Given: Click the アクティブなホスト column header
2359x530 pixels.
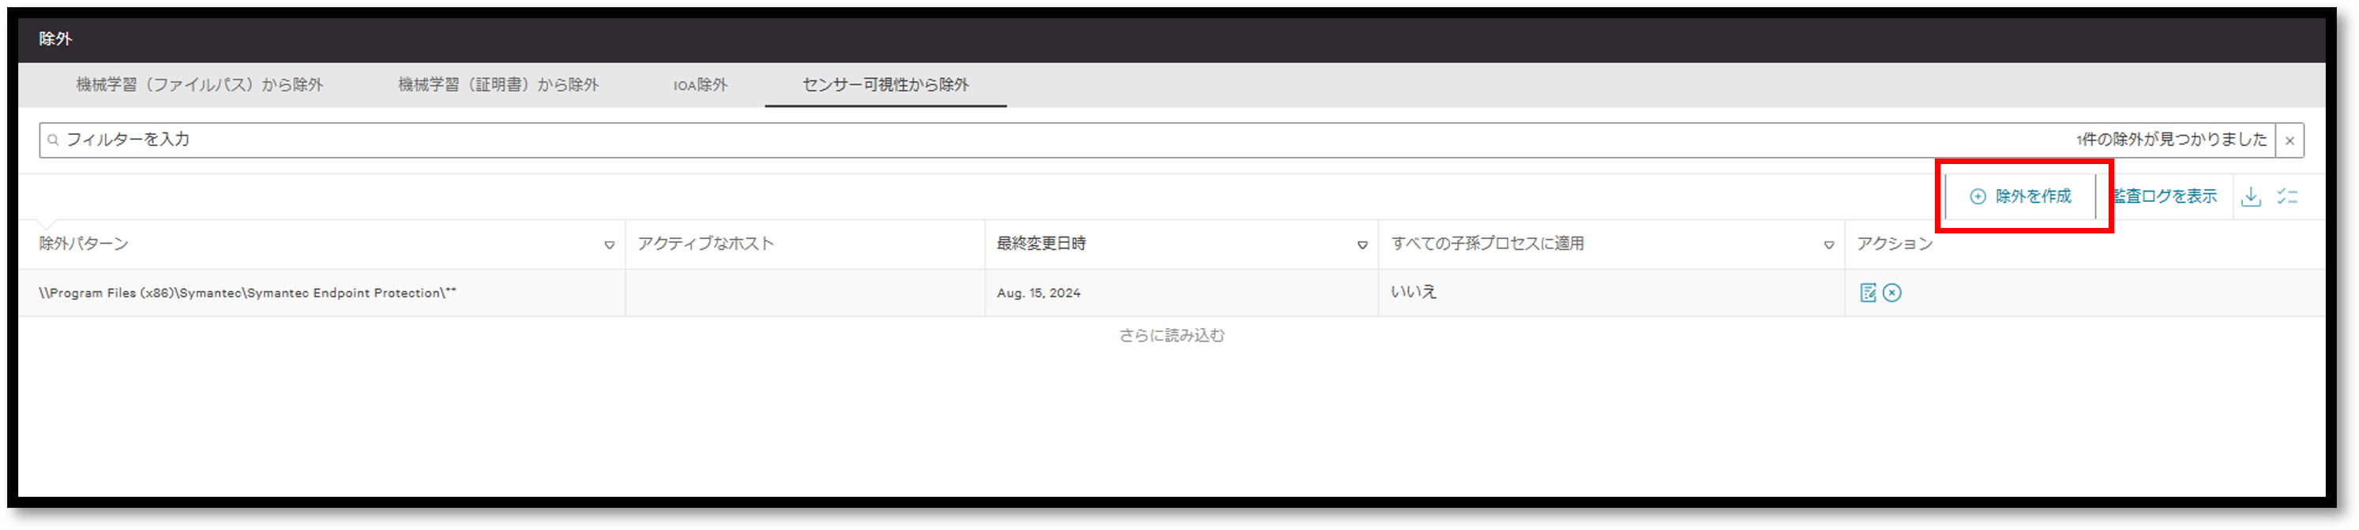Looking at the screenshot, I should coord(706,243).
